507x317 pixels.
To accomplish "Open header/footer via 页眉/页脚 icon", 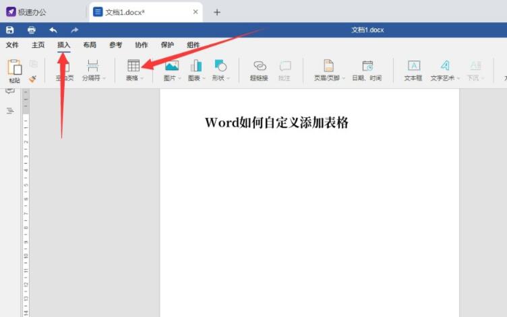I will click(328, 65).
